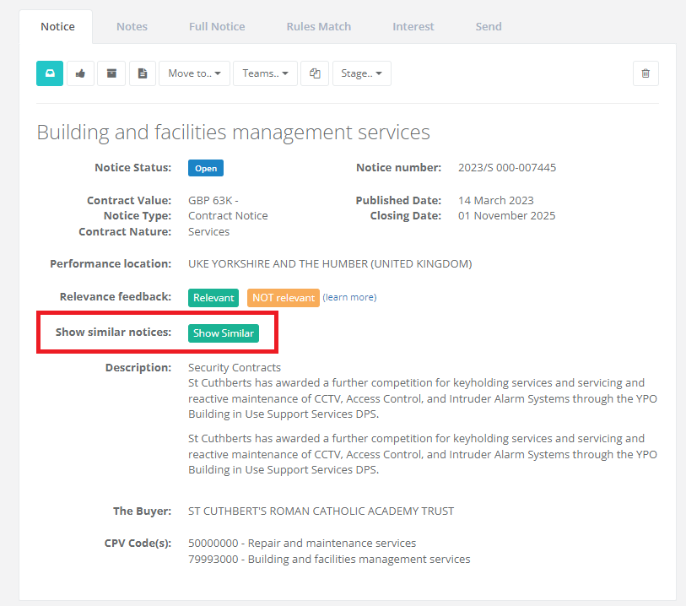Viewport: 686px width, 606px height.
Task: Select the thumbs-up icon in the toolbar
Action: pyautogui.click(x=80, y=73)
